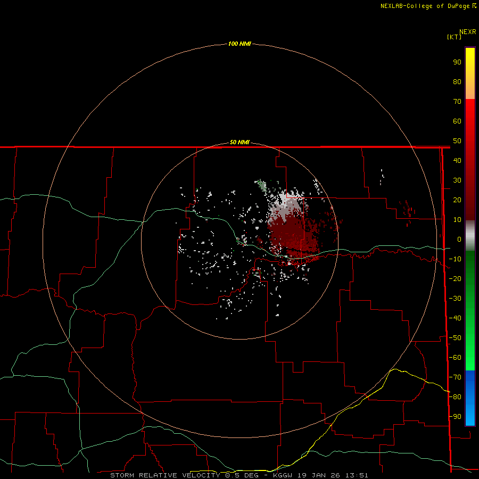The height and width of the screenshot is (479, 479).
Task: Click the -70 value on velocity scale
Action: (455, 377)
